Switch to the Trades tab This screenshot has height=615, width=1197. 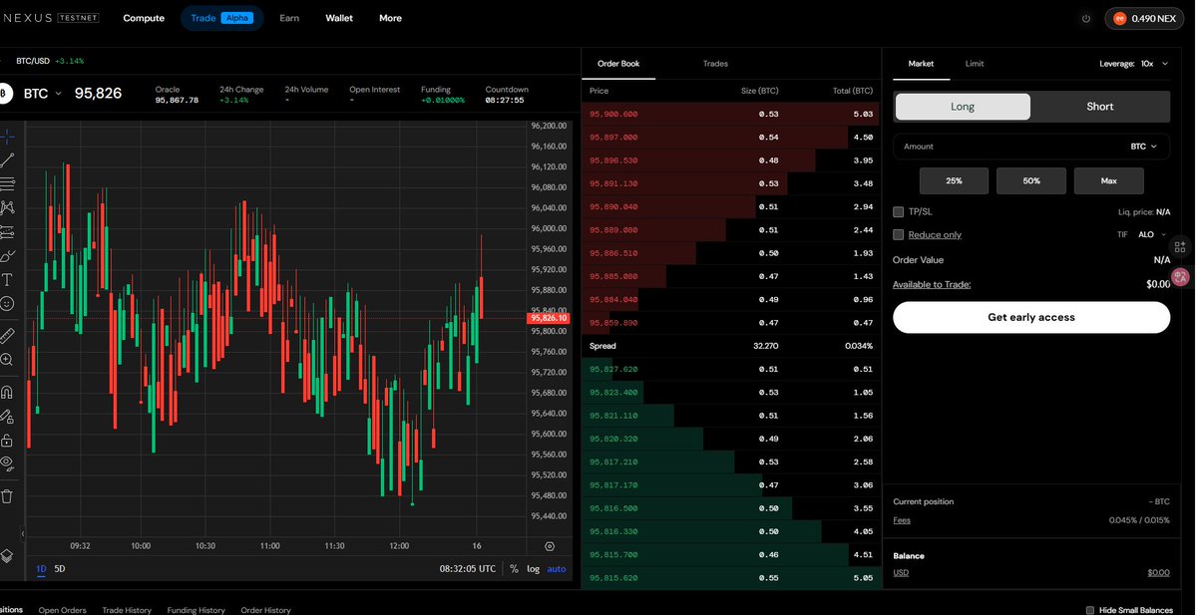point(715,64)
